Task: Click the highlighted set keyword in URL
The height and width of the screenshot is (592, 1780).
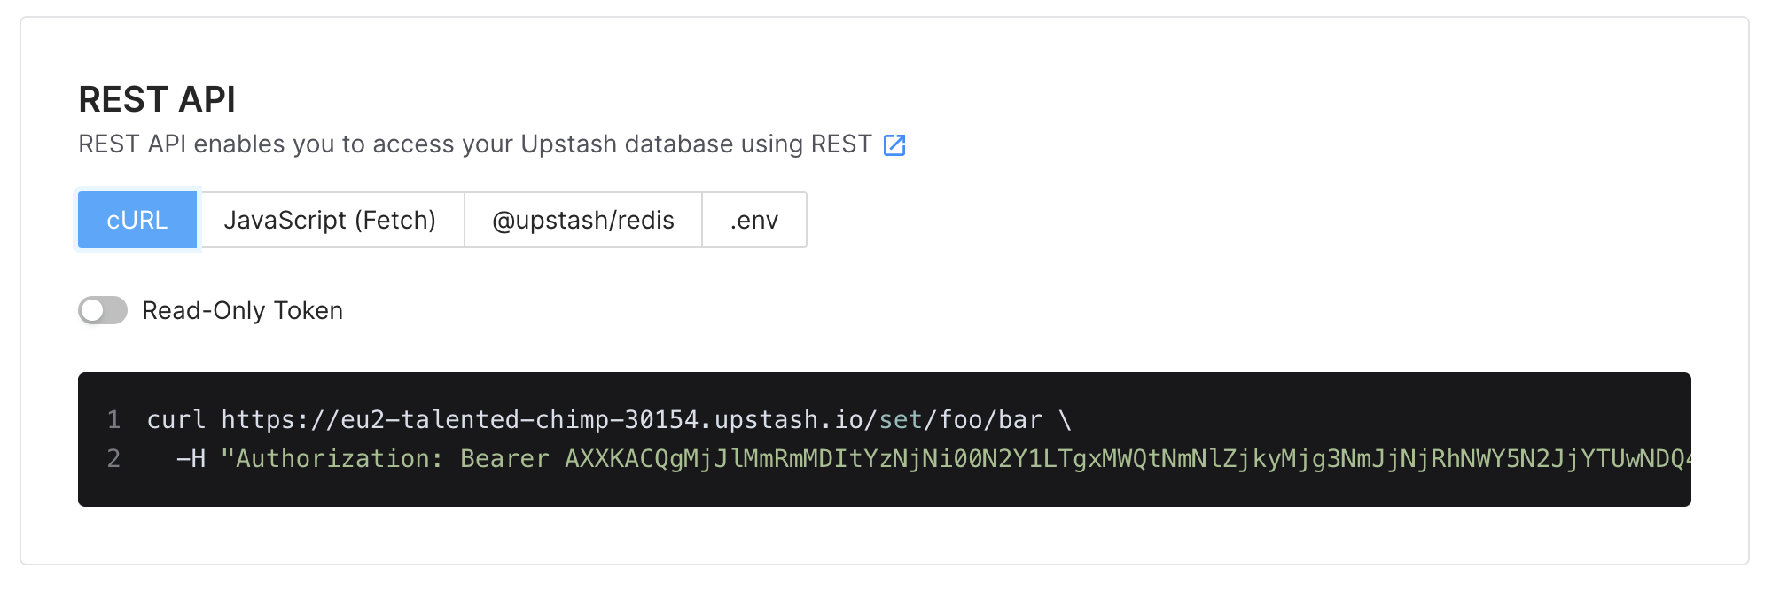Action: coord(901,419)
